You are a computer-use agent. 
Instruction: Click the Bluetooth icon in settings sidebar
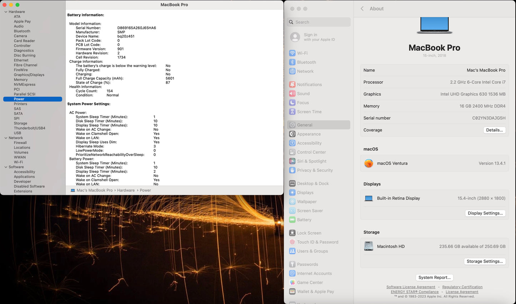coord(292,62)
